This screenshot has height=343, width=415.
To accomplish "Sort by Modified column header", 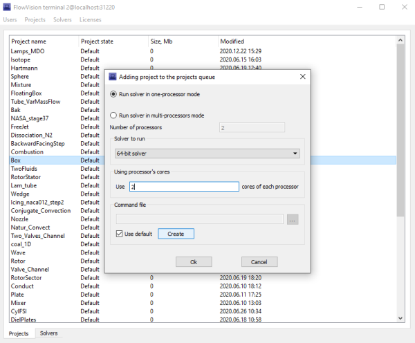I will 307,41.
